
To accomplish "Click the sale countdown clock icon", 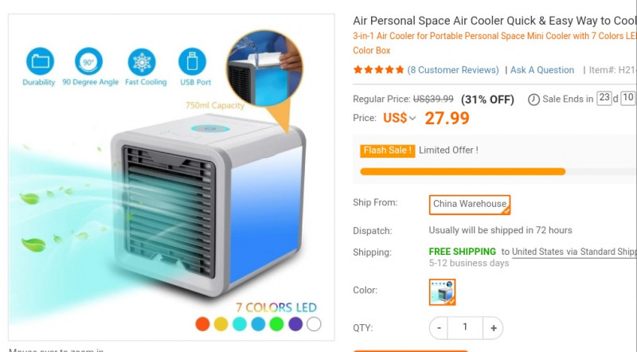I will point(533,100).
